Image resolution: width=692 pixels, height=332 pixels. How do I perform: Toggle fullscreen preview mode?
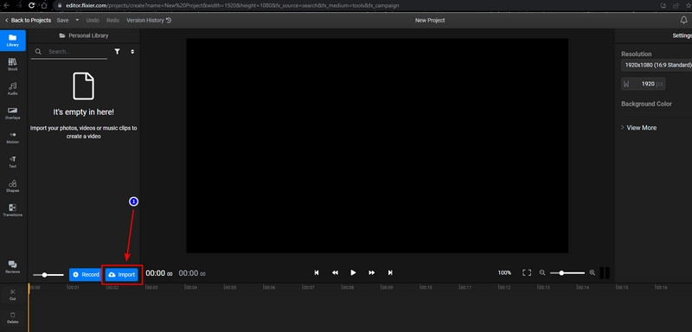click(527, 273)
